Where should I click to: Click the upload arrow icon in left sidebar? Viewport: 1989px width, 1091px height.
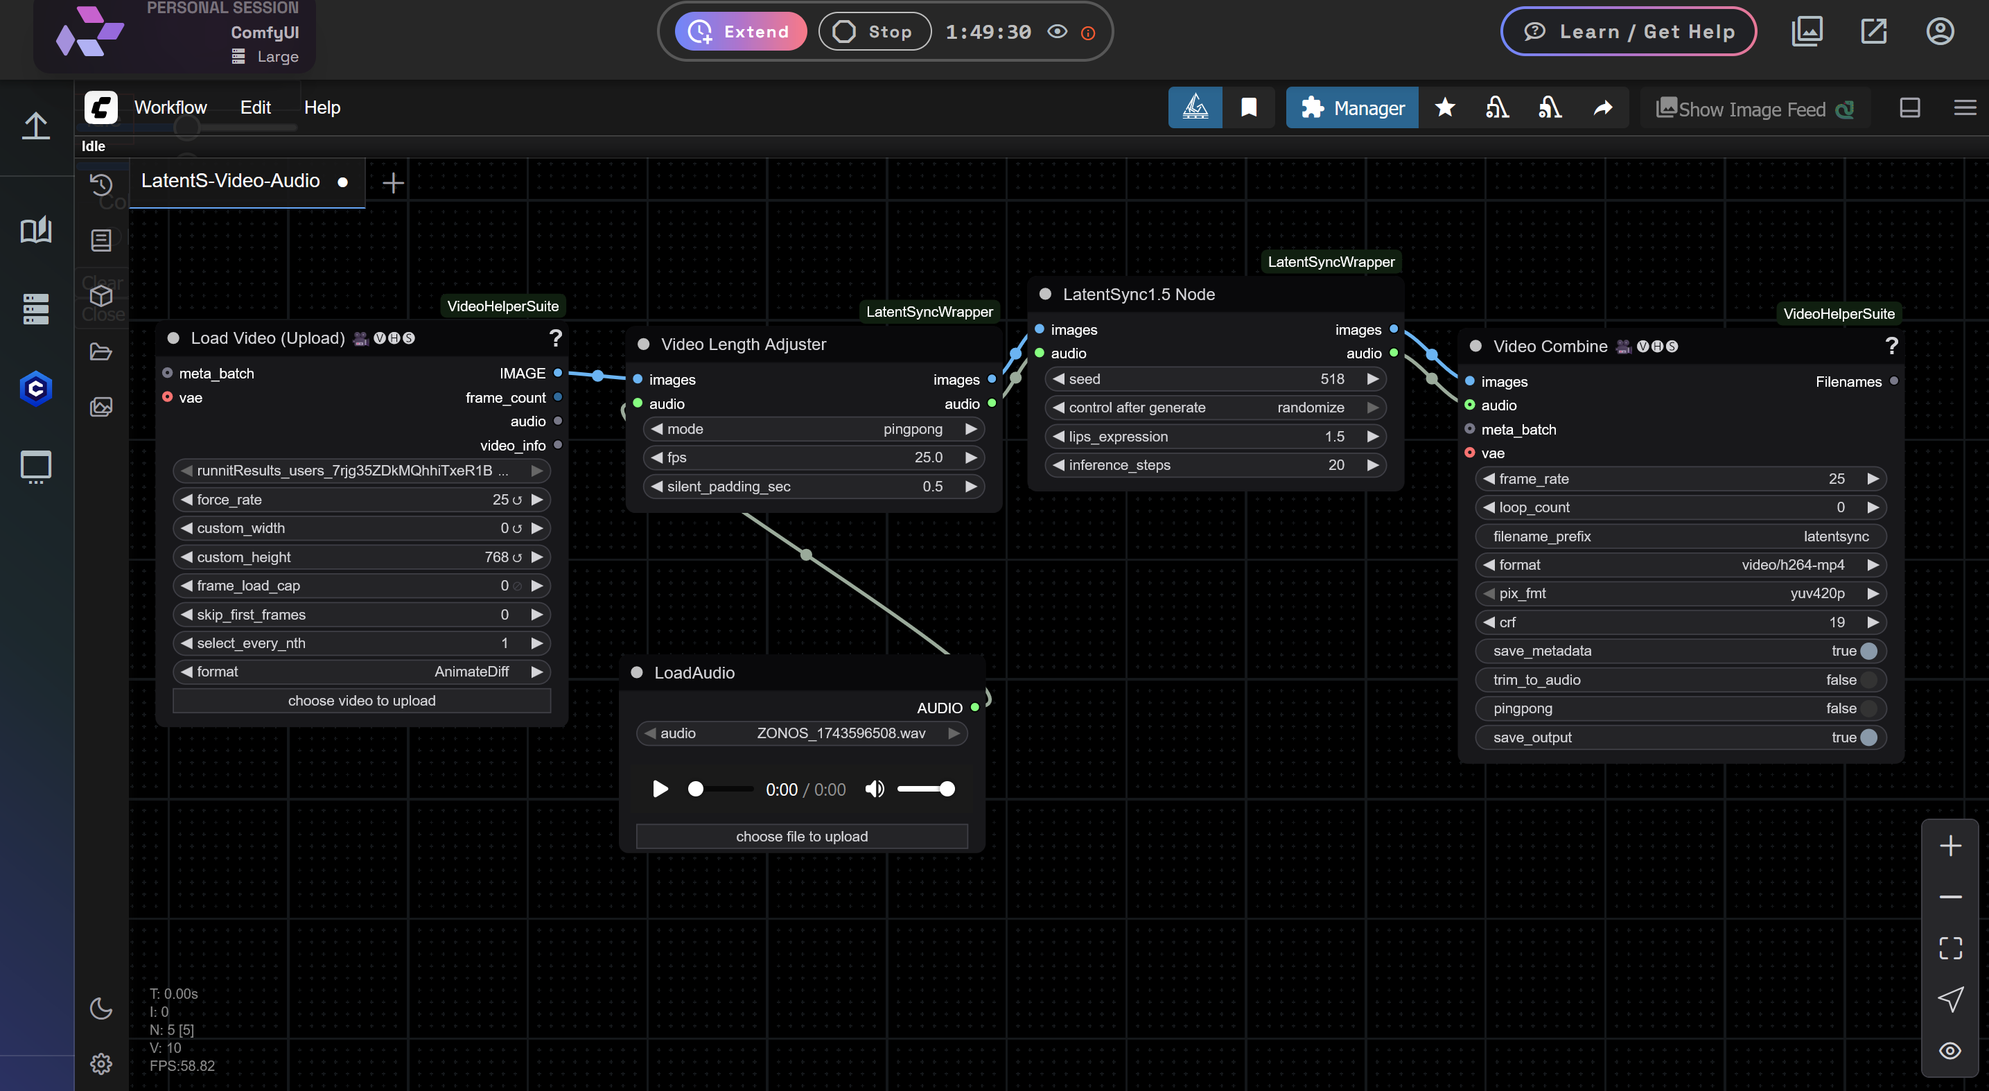coord(35,125)
